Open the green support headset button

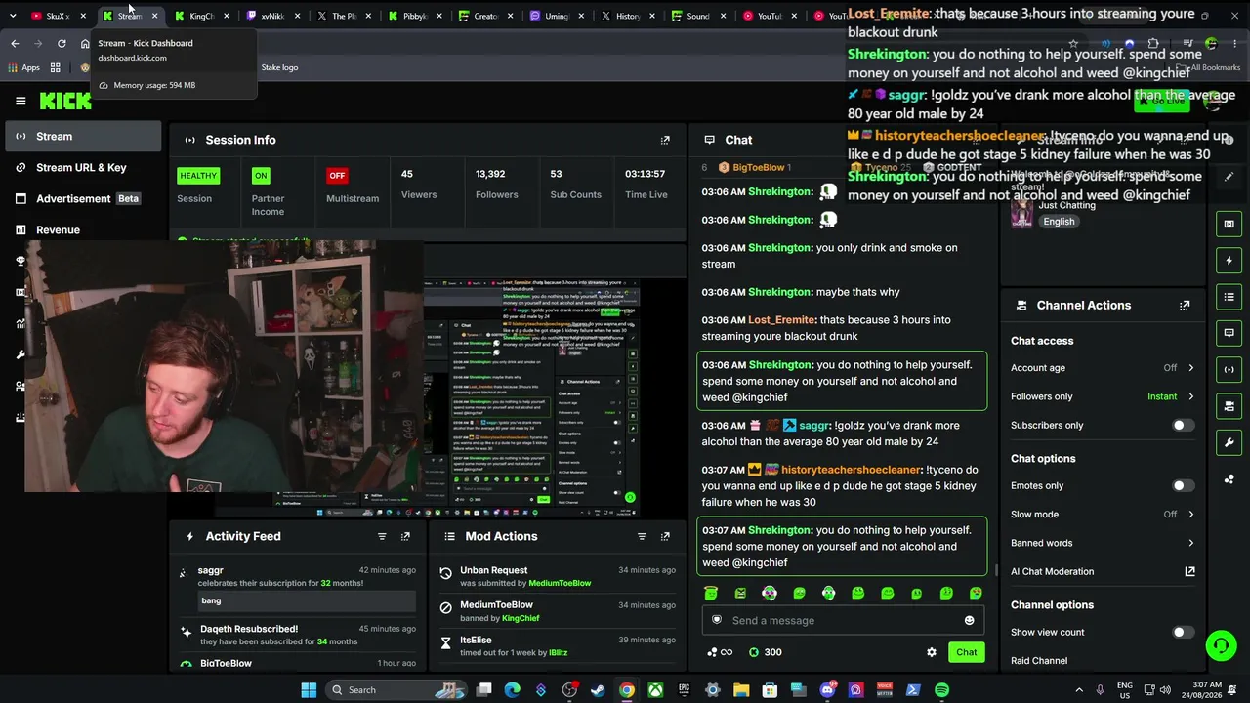click(1221, 645)
